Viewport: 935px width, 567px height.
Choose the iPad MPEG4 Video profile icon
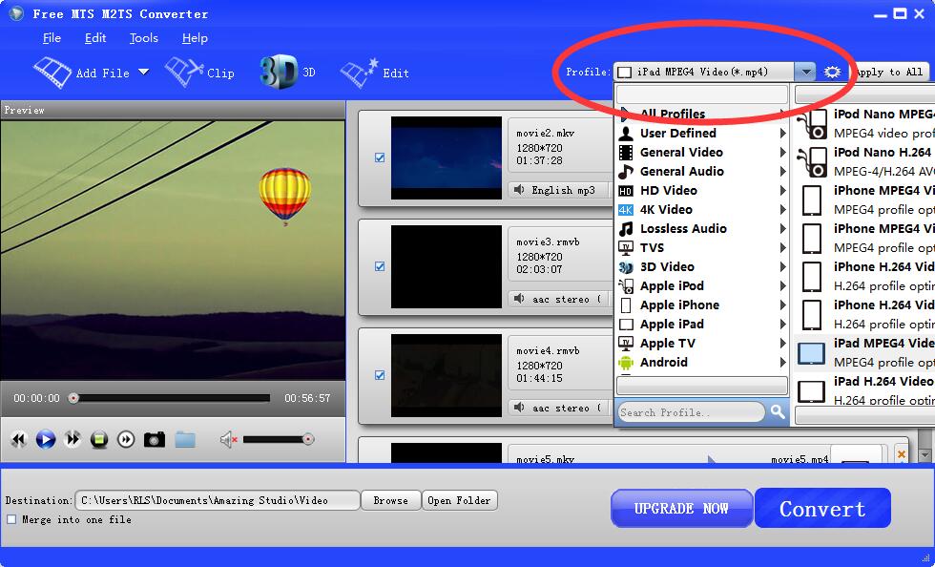[812, 353]
